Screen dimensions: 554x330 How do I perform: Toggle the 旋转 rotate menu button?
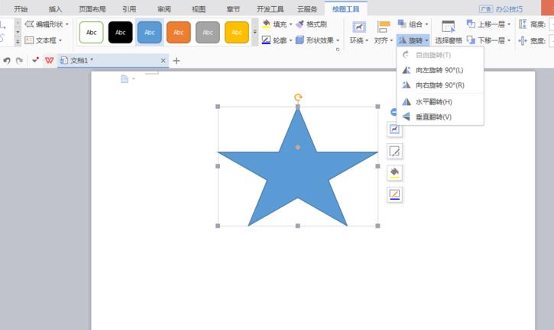point(413,40)
